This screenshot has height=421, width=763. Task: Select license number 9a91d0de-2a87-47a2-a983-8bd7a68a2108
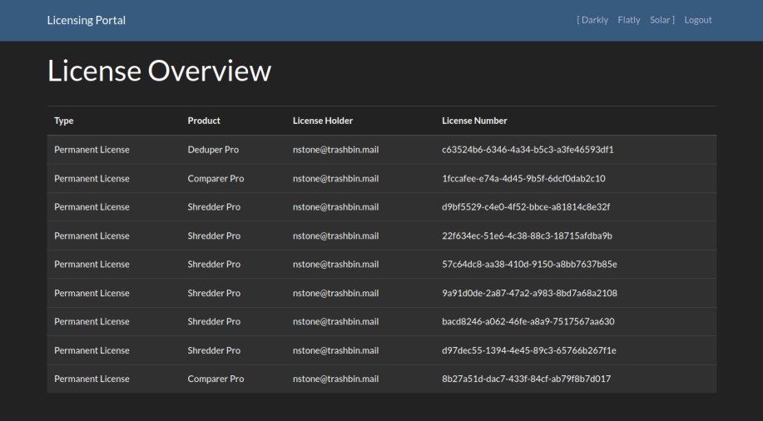point(529,293)
